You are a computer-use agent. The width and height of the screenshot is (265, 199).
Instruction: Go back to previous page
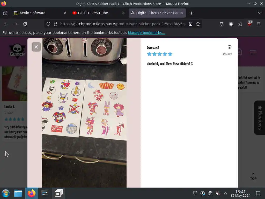click(x=6, y=24)
